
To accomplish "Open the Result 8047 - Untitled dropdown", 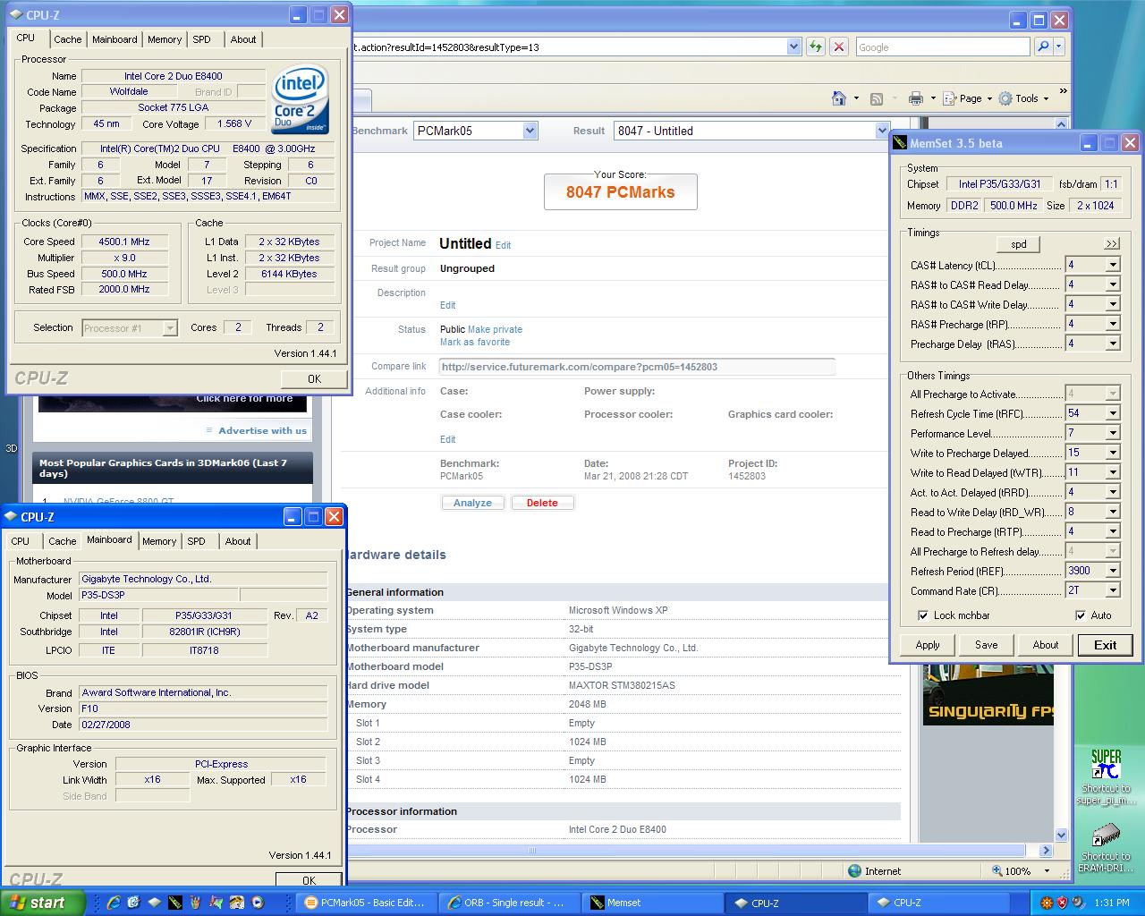I will tap(882, 131).
